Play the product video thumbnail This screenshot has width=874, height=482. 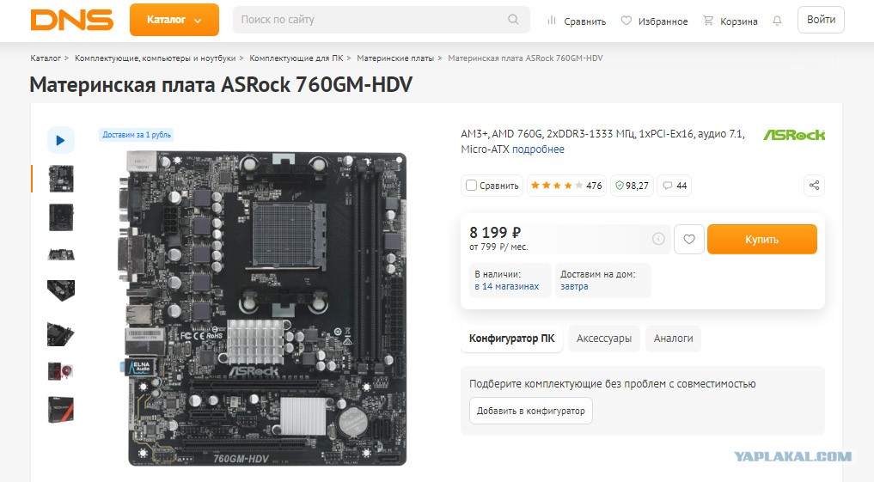(61, 140)
